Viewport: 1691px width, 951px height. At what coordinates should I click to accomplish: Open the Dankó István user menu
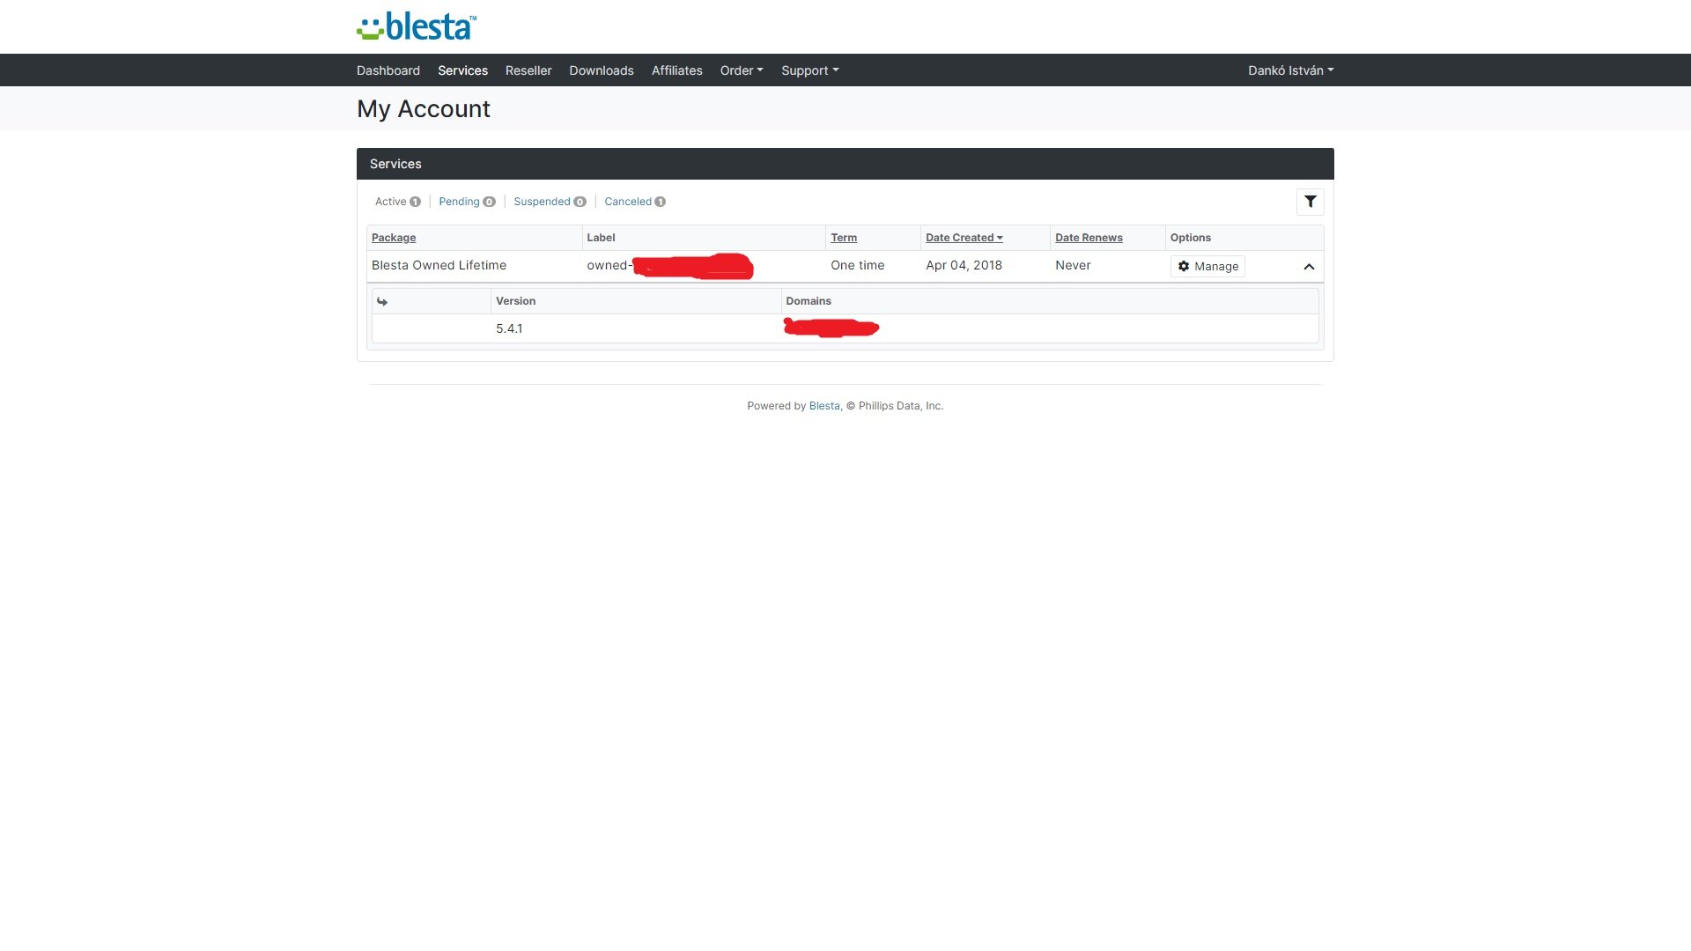(x=1291, y=70)
